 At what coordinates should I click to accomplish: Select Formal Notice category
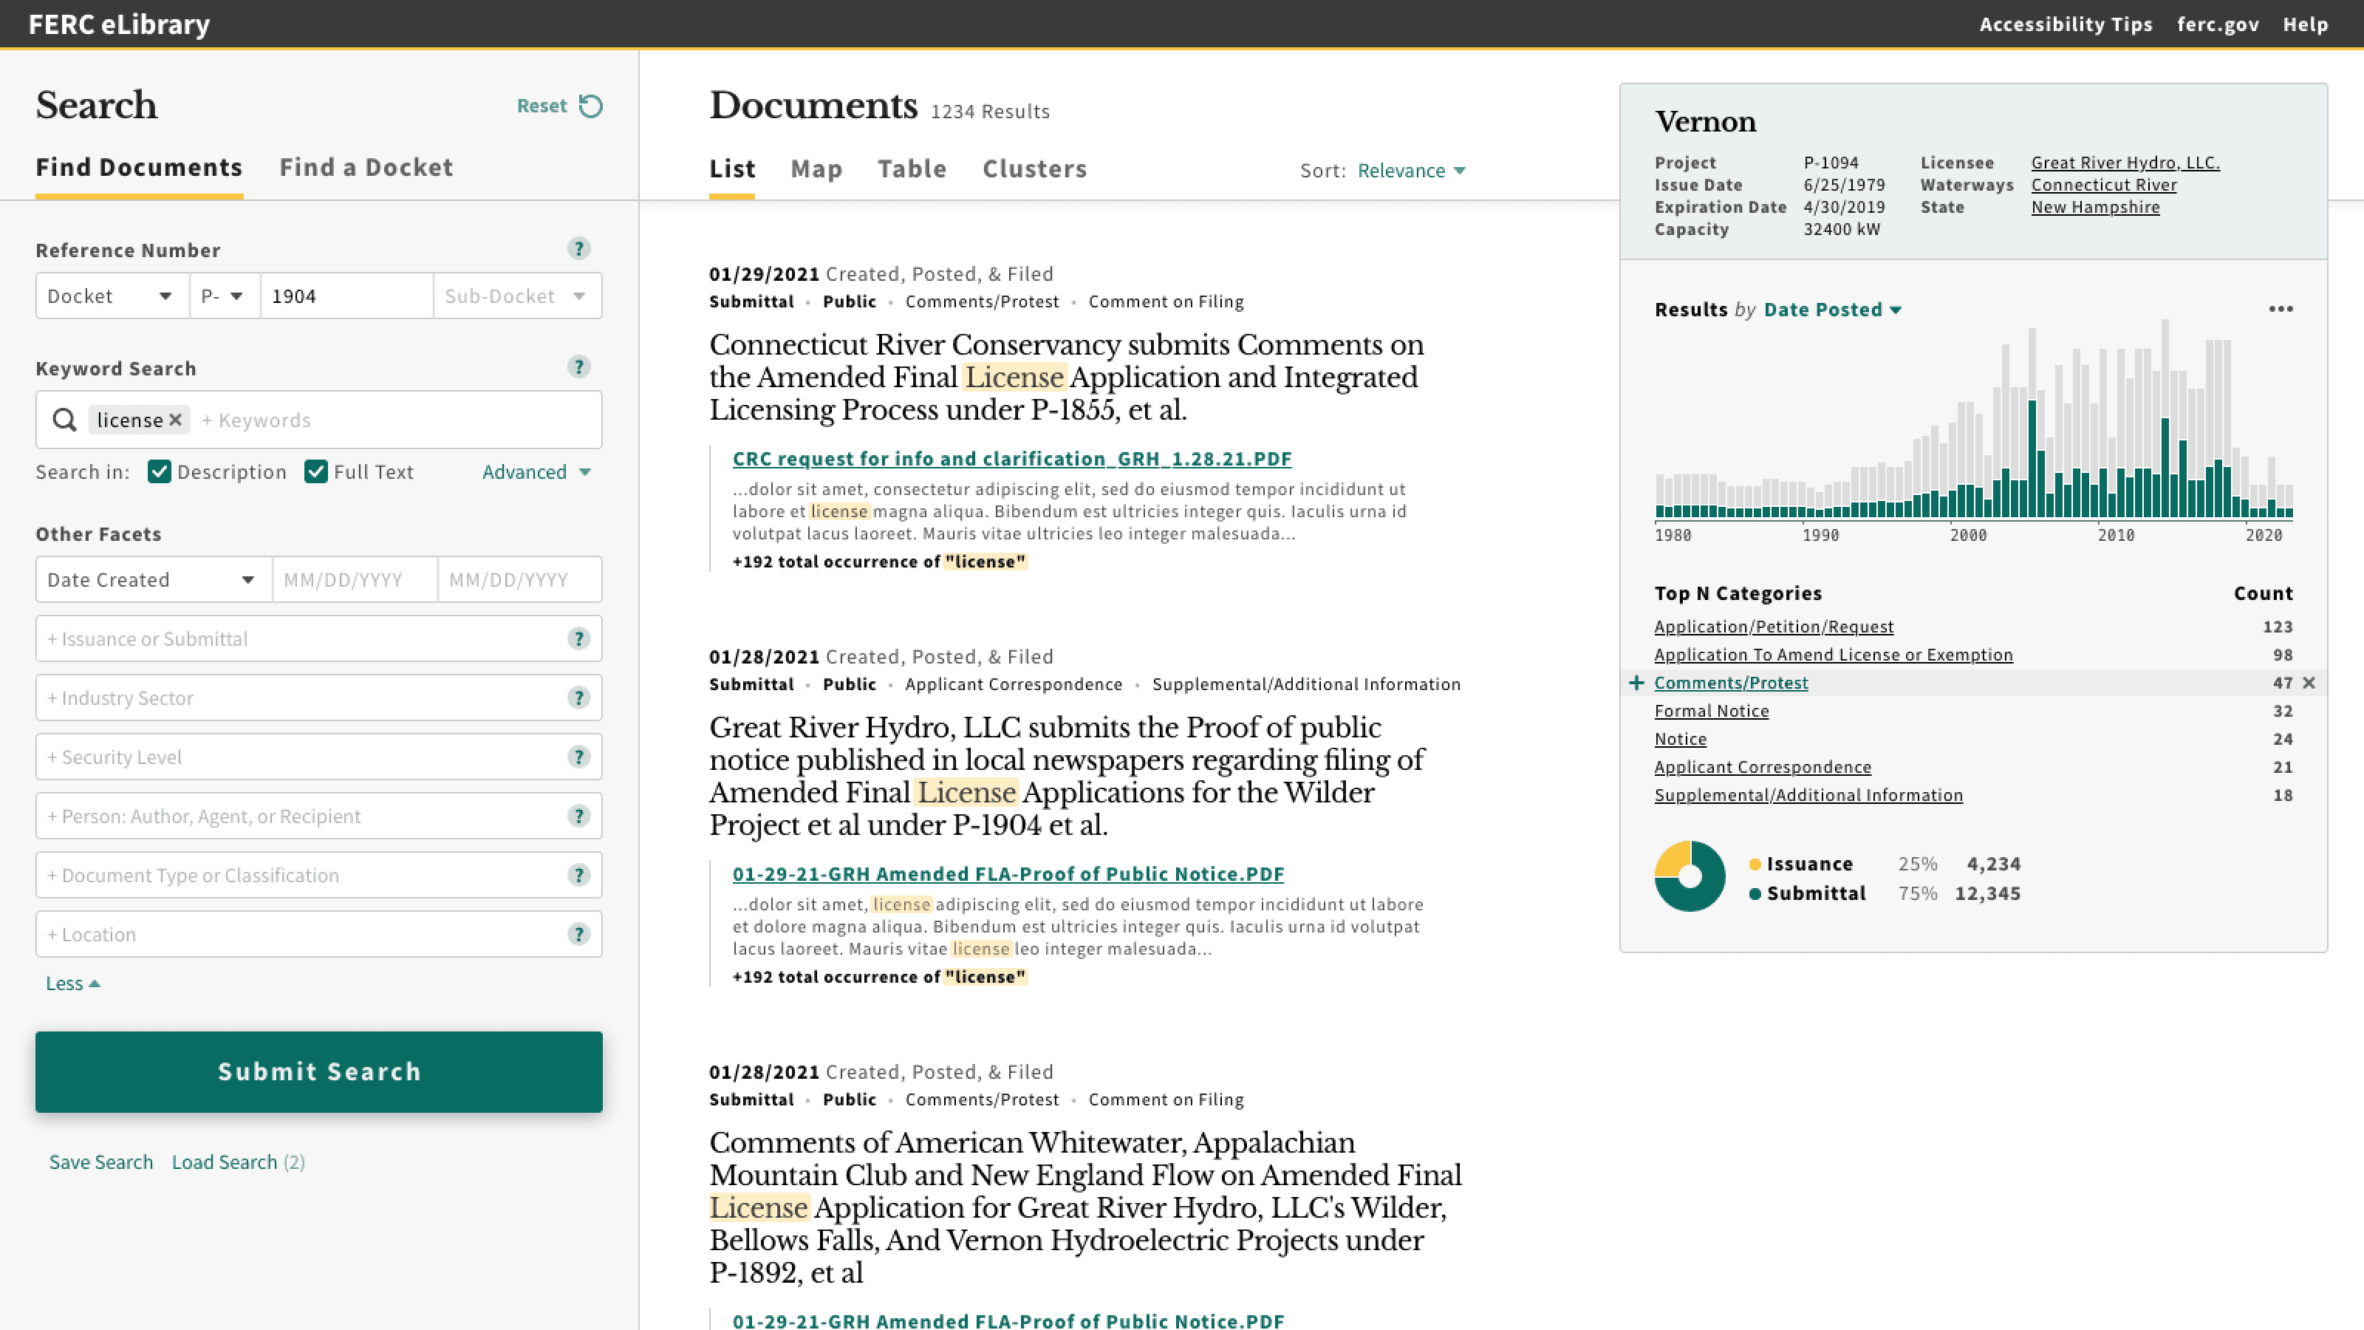click(1712, 712)
